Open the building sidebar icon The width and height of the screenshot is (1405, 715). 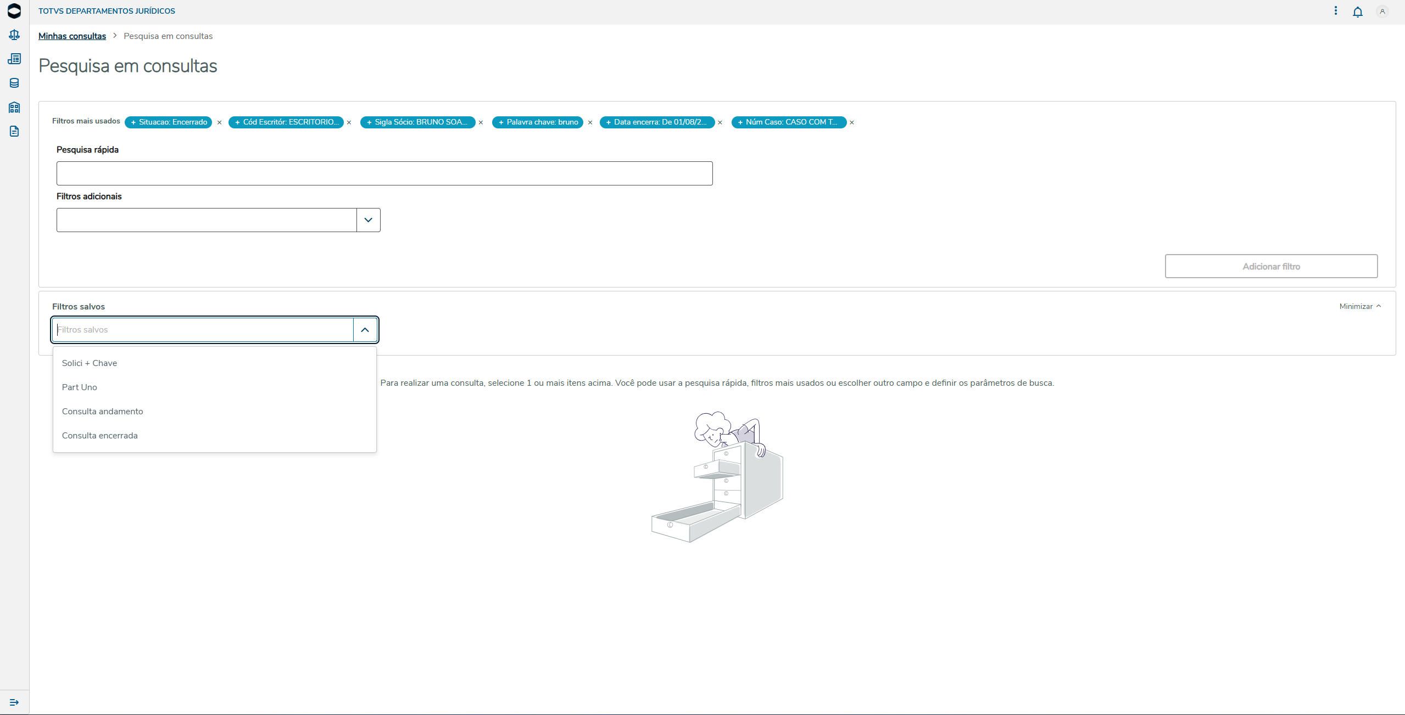(x=14, y=107)
